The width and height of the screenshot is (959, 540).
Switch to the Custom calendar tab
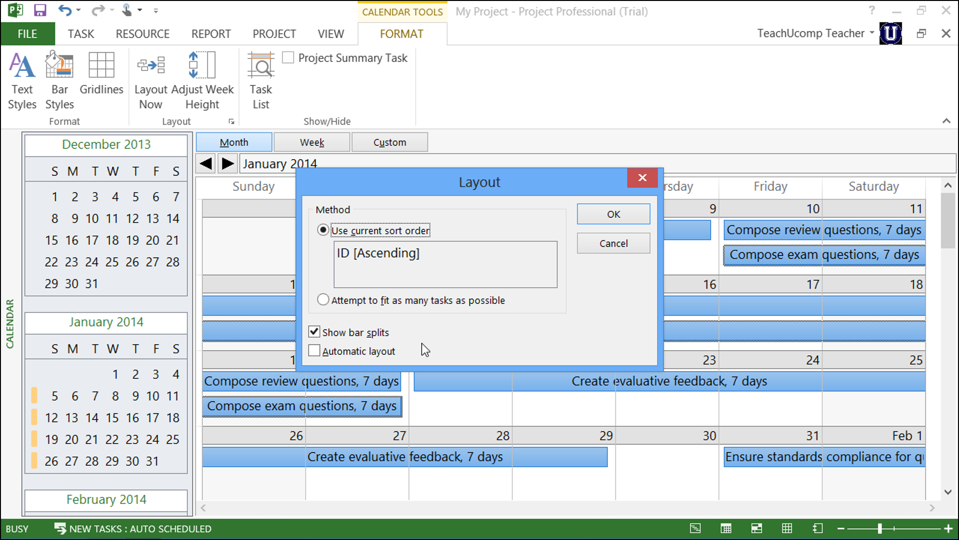coord(389,142)
